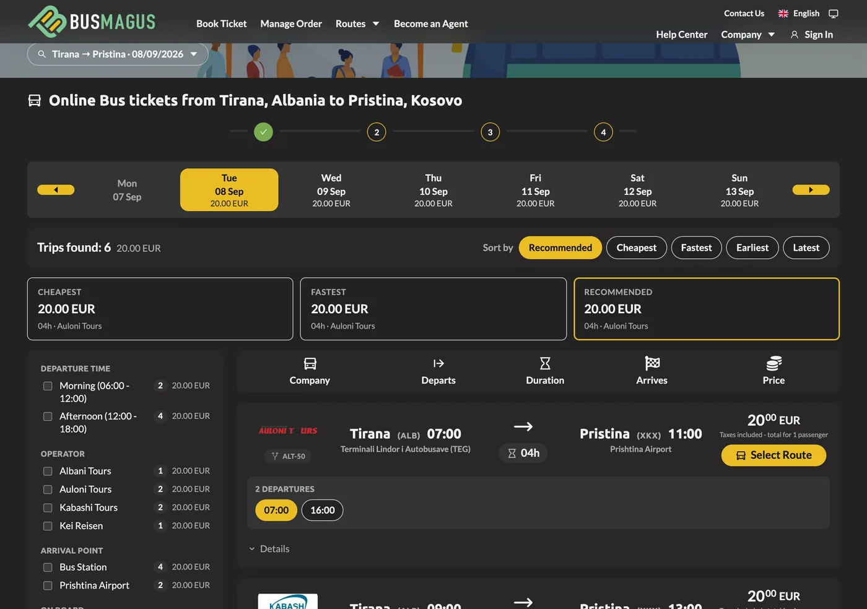Click the display mode monitor icon
Viewport: 867px width, 609px height.
[x=834, y=14]
